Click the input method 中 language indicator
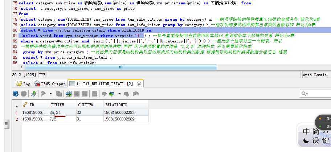Screen dimensions: 331x152 (306, 132)
